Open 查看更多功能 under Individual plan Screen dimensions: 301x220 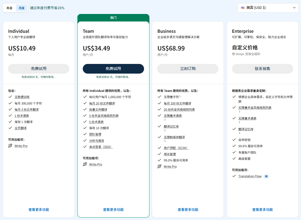click(39, 210)
